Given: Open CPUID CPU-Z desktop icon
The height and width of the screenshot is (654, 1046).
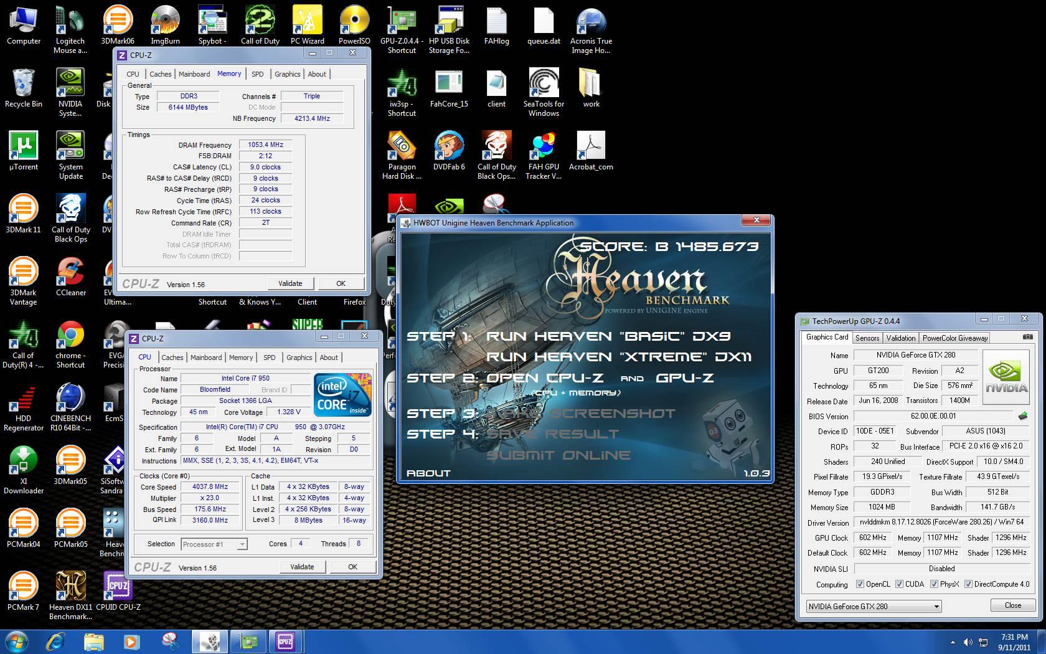Looking at the screenshot, I should coord(118,591).
